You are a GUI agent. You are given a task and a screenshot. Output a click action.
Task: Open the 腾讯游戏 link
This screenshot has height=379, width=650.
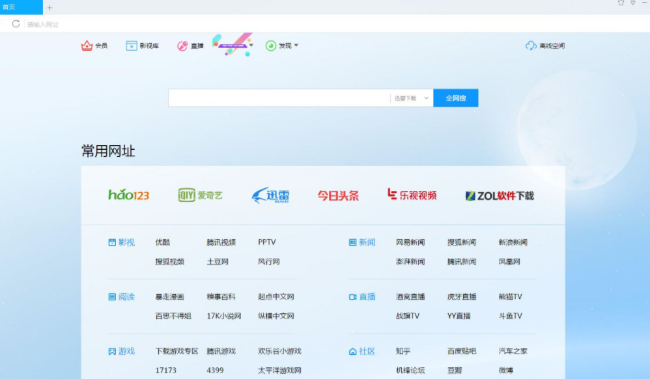(x=221, y=351)
